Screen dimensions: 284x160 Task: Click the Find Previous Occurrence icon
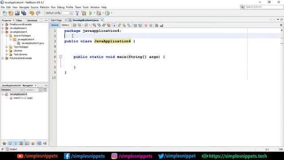pyautogui.click(x=99, y=25)
